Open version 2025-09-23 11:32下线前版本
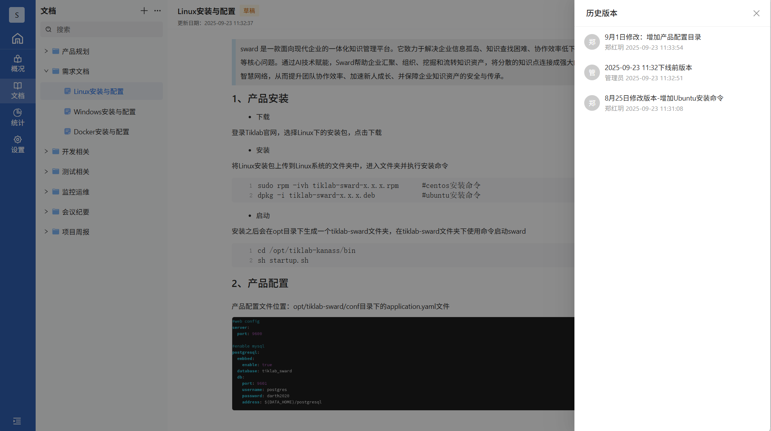The image size is (771, 431). (x=648, y=68)
